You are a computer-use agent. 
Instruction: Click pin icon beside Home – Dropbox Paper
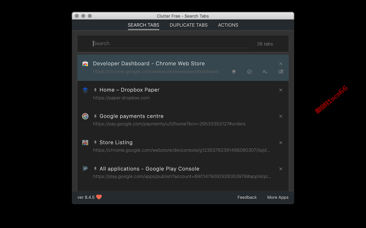tap(95, 90)
